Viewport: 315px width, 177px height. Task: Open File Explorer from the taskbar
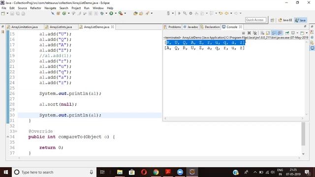[x=120, y=172]
